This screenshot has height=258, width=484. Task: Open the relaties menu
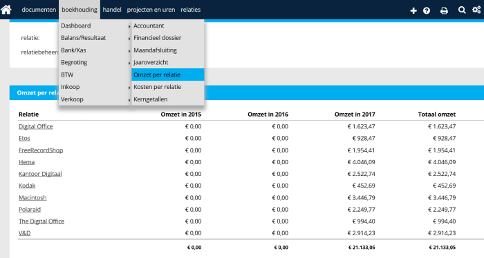190,10
